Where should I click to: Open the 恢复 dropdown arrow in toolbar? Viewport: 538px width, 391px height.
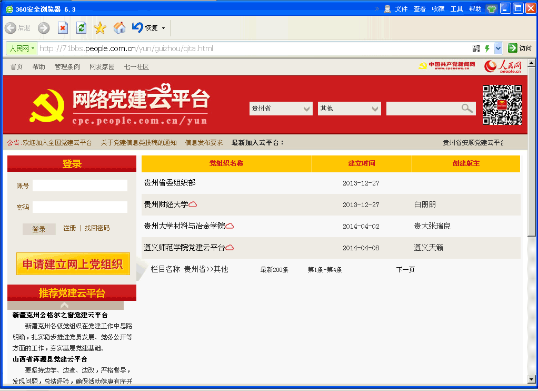[x=163, y=28]
